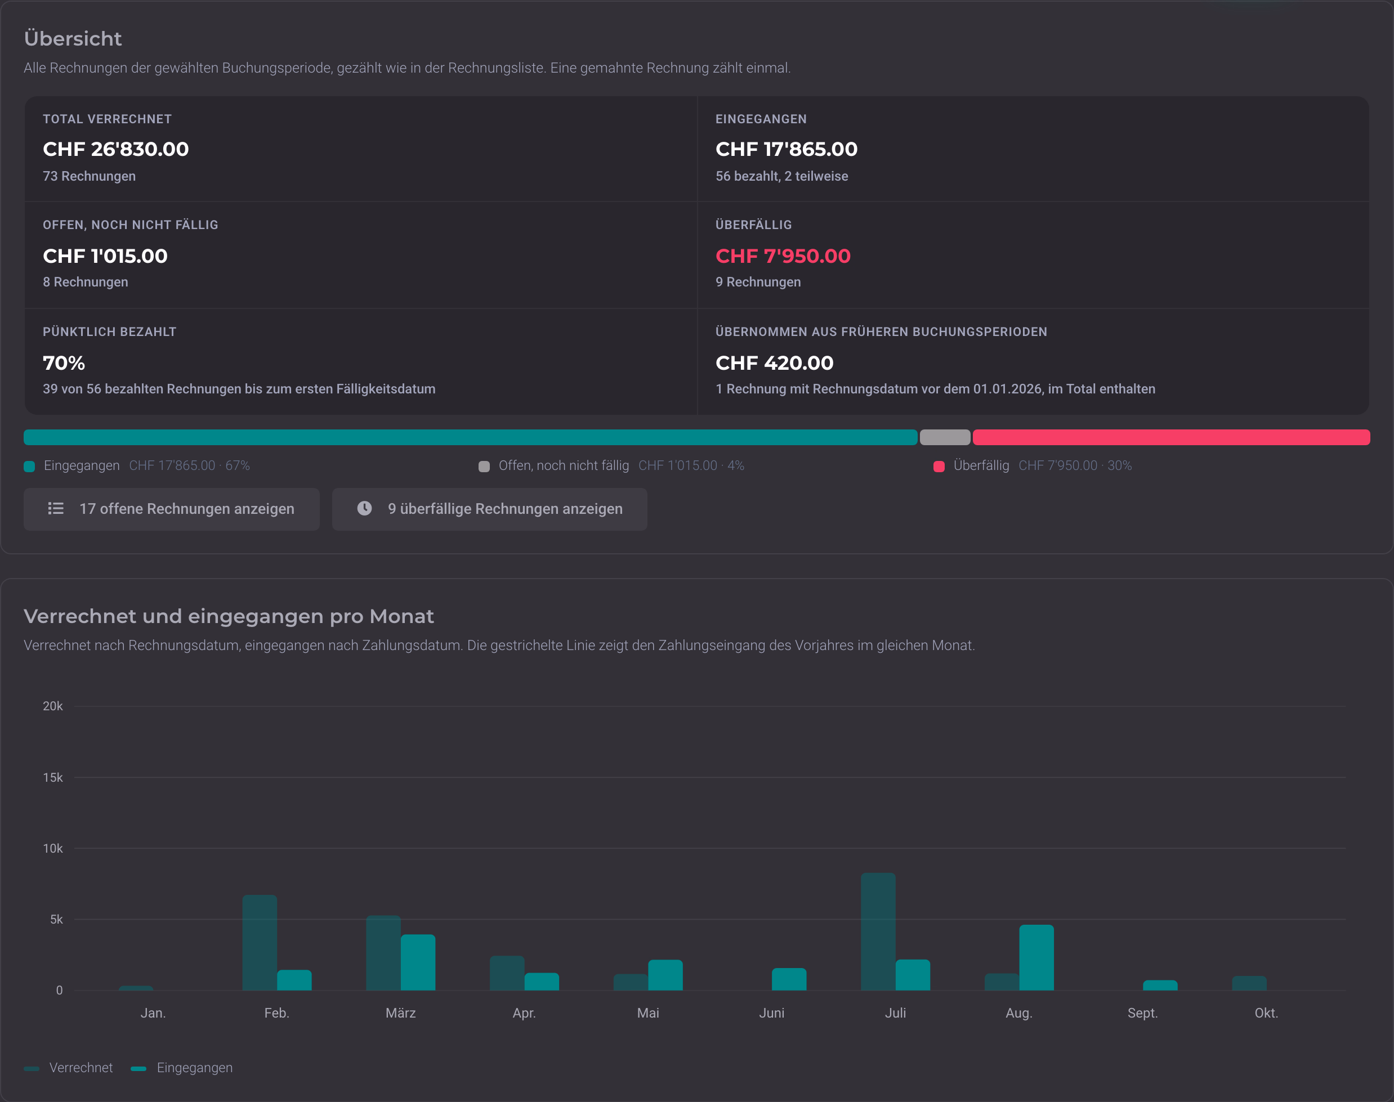Viewport: 1394px width, 1102px height.
Task: Click the Eingegangen bar for Juni
Action: tap(789, 979)
